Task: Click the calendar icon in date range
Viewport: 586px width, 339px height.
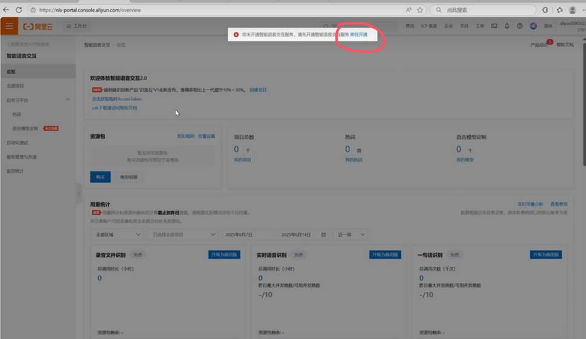Action: [x=323, y=234]
